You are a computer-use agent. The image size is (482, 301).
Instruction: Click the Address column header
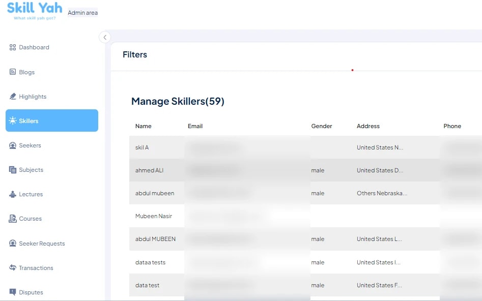[x=368, y=126]
